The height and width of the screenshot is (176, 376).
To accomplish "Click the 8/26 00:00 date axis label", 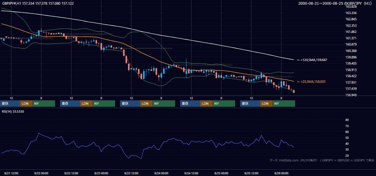I will pos(282,173).
